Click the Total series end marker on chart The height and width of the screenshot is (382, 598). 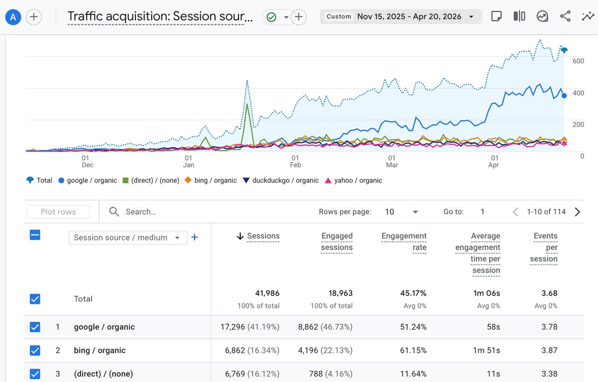coord(564,50)
